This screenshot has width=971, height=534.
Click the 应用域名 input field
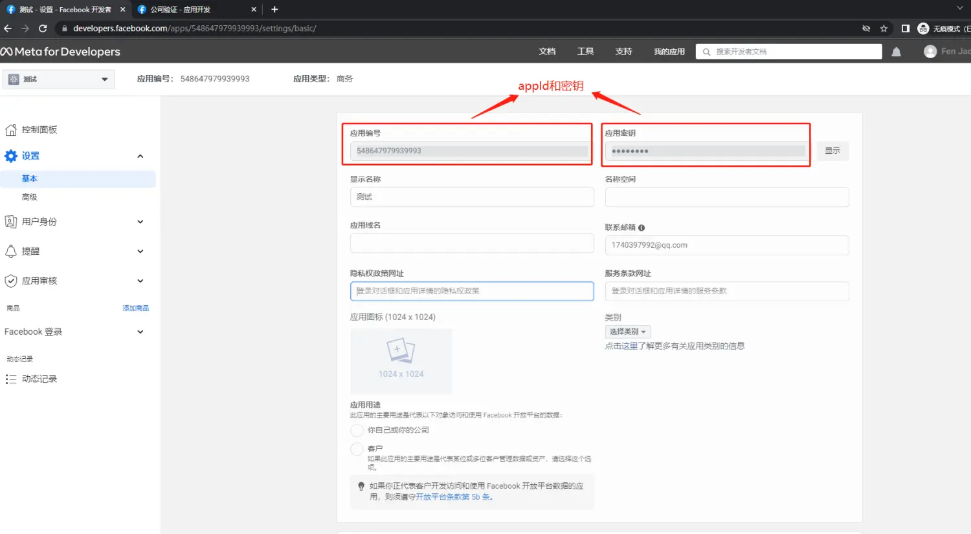click(x=472, y=243)
